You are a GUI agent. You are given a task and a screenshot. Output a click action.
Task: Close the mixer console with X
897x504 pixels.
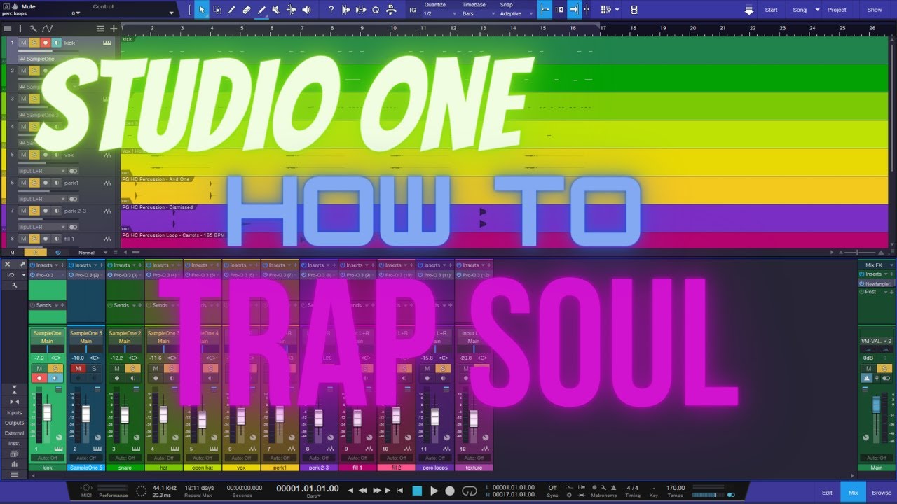(8, 265)
